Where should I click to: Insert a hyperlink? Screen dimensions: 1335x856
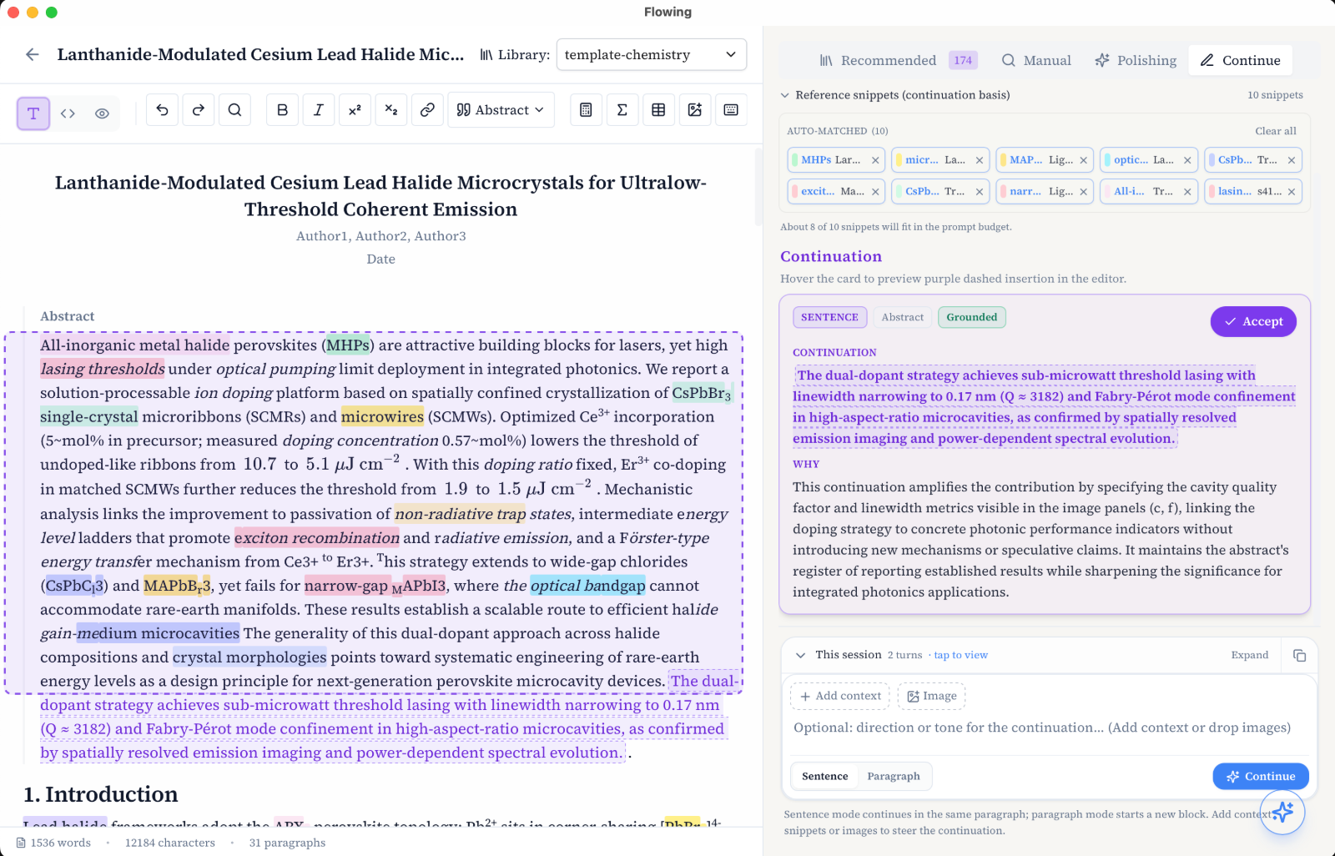tap(427, 110)
